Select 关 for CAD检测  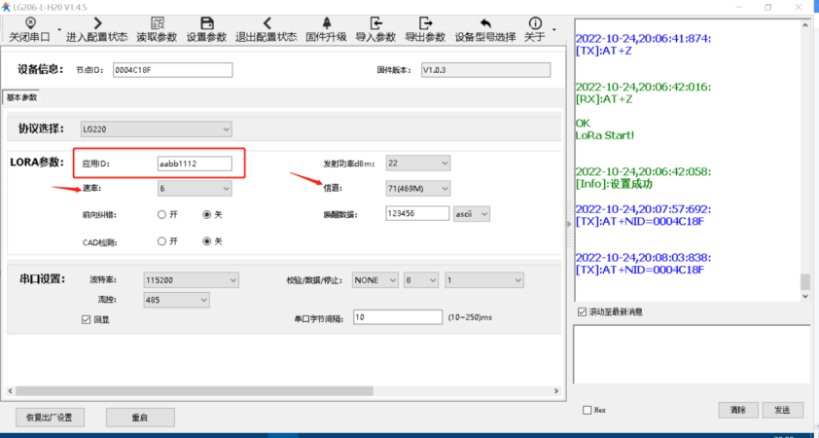tap(206, 240)
